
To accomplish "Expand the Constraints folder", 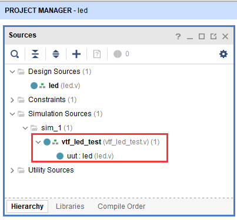I will tap(12, 100).
